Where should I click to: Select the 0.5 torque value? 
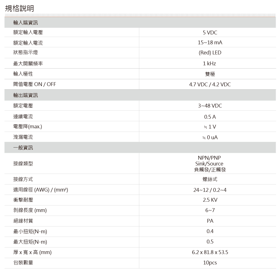click(210, 242)
